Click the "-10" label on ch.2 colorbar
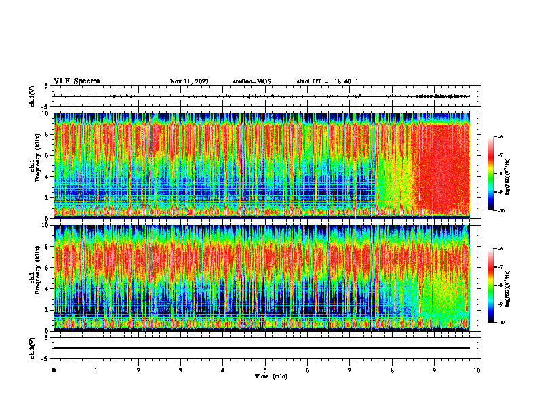The height and width of the screenshot is (415, 537). [x=500, y=323]
